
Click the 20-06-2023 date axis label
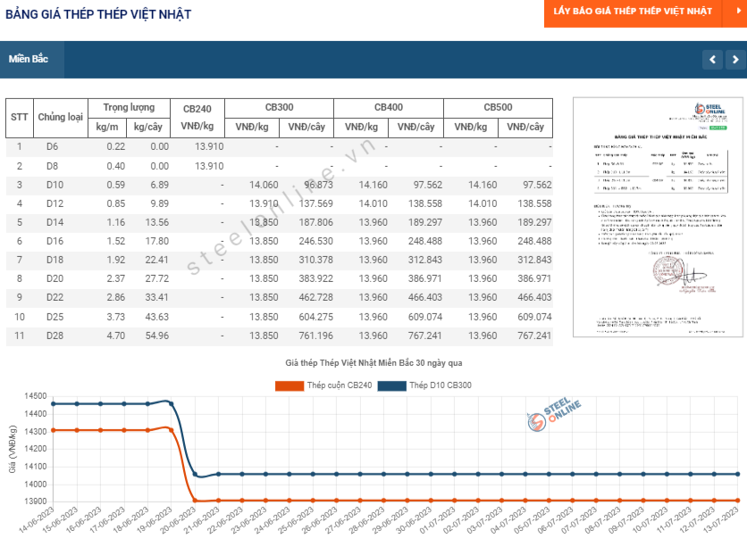coord(179,520)
